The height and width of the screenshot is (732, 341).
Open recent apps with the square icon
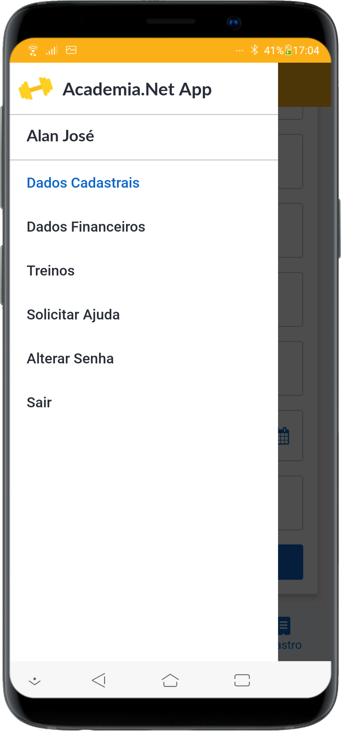click(242, 681)
